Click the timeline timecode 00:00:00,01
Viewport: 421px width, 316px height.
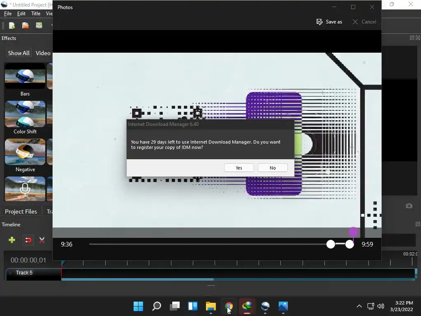[28, 260]
